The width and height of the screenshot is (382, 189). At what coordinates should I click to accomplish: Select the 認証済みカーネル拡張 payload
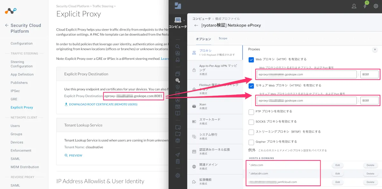click(x=215, y=151)
